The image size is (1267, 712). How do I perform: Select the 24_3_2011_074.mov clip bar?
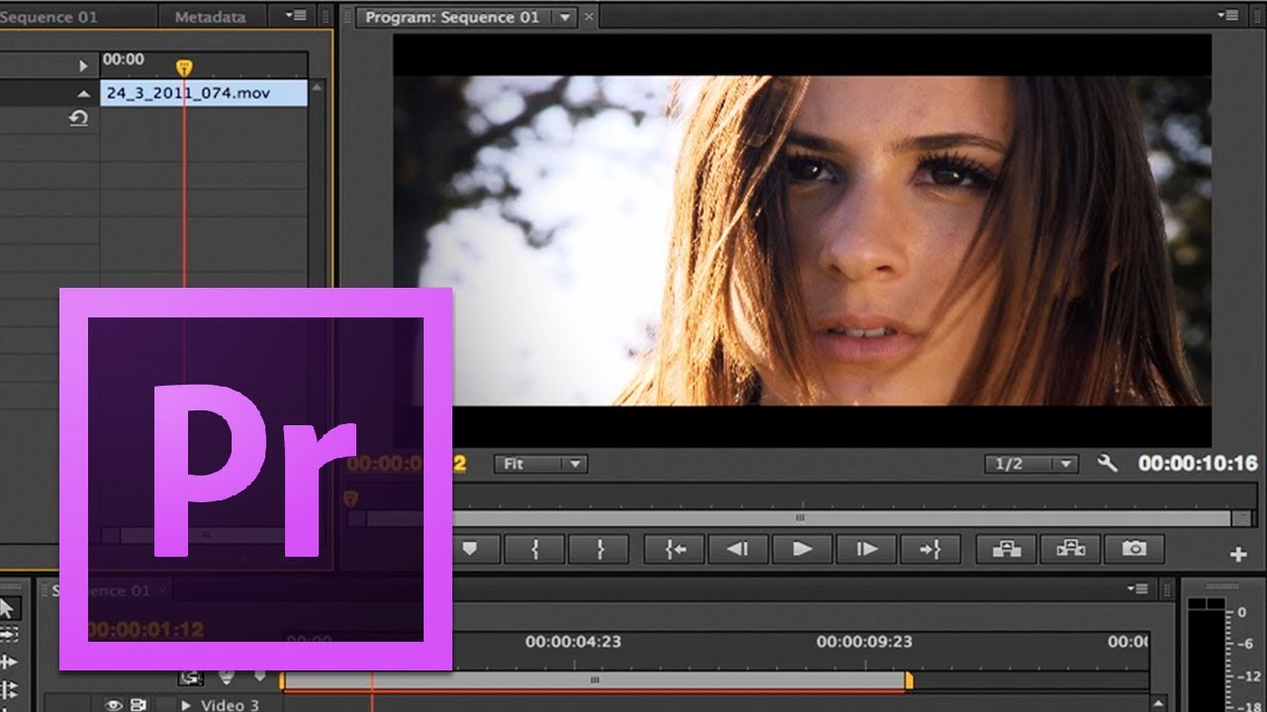(x=204, y=93)
